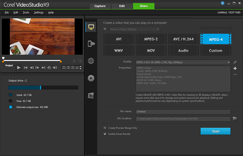Image resolution: width=243 pixels, height=156 pixels.
Task: Click the 'Estimate output size: 432 MB' text
Action: click(32, 107)
